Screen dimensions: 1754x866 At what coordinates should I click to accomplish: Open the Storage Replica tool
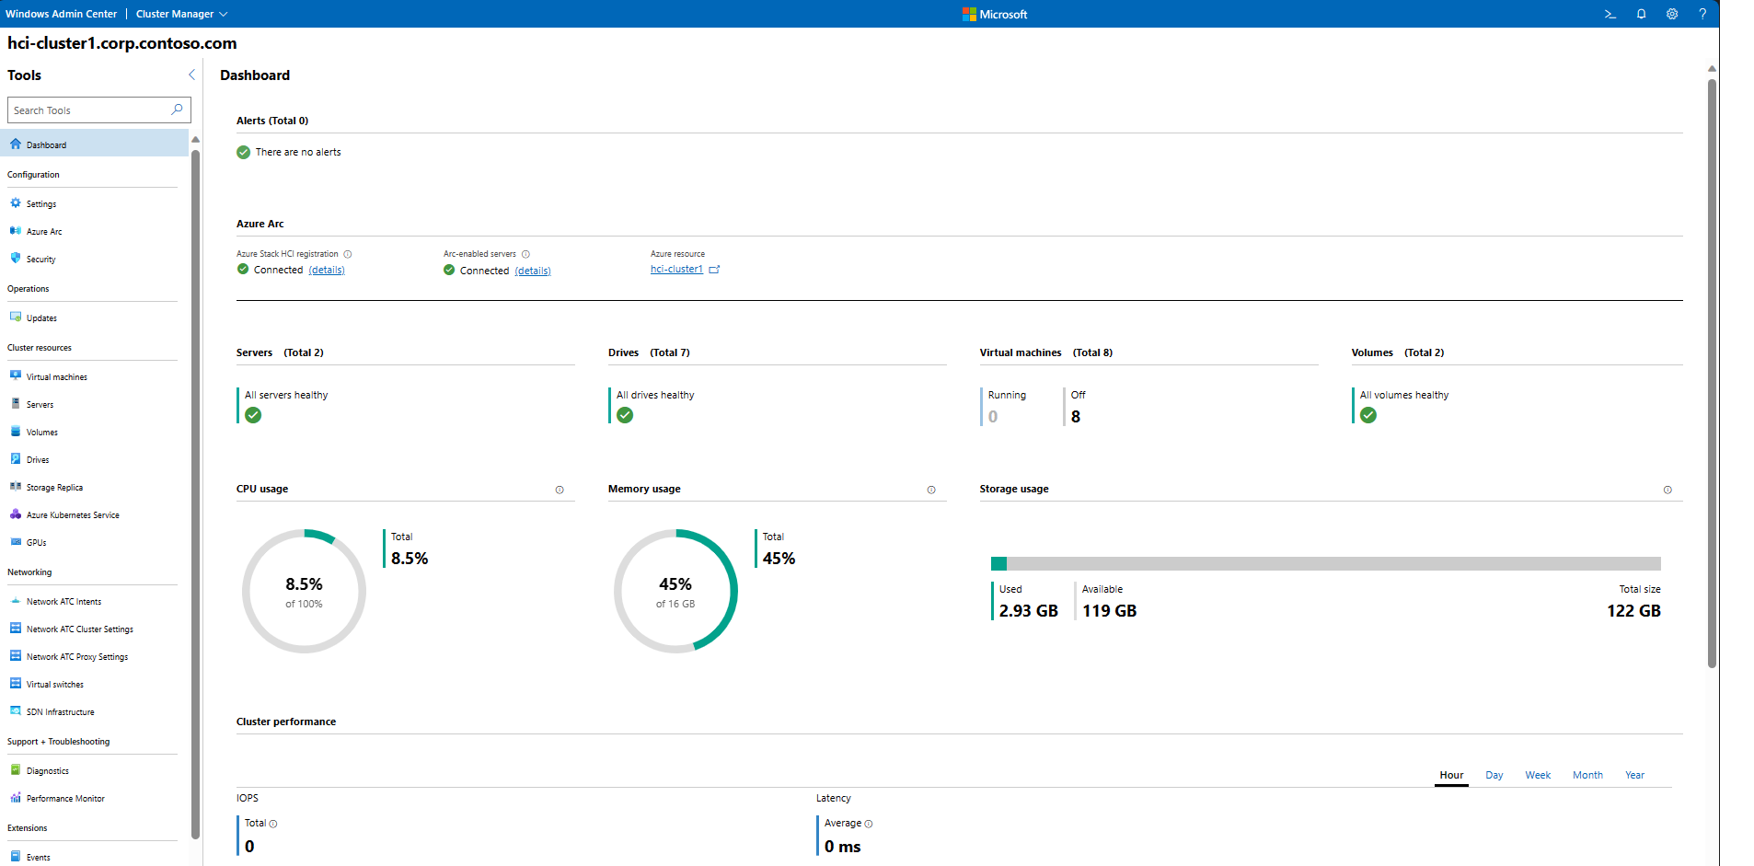[x=54, y=487]
